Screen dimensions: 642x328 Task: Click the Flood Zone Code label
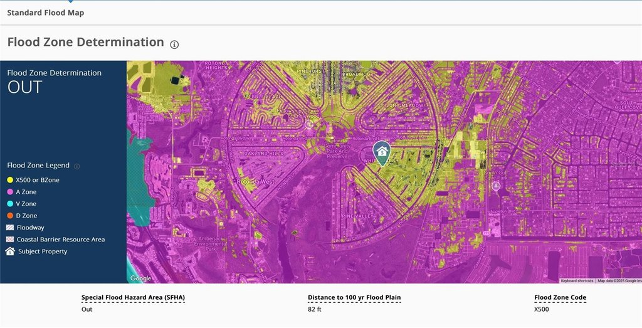tap(560, 298)
